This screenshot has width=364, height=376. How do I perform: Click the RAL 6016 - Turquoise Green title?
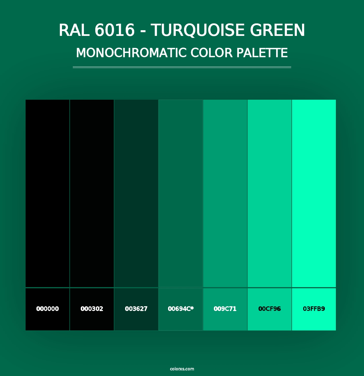(182, 30)
